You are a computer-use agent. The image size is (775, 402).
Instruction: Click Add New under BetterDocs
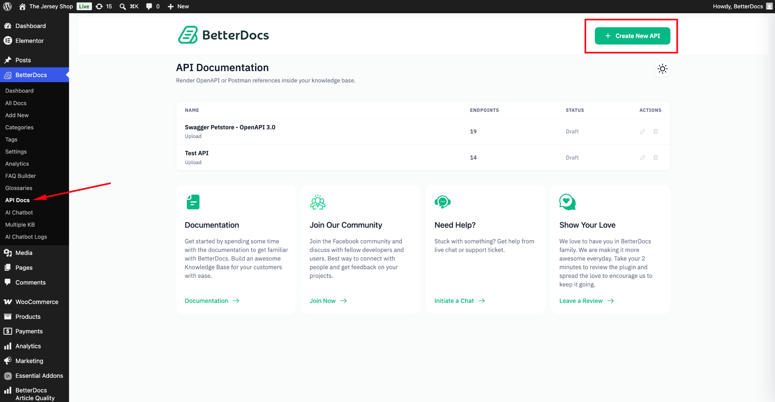click(17, 115)
